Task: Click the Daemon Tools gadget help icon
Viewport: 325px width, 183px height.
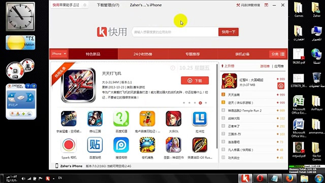Action: [28, 86]
